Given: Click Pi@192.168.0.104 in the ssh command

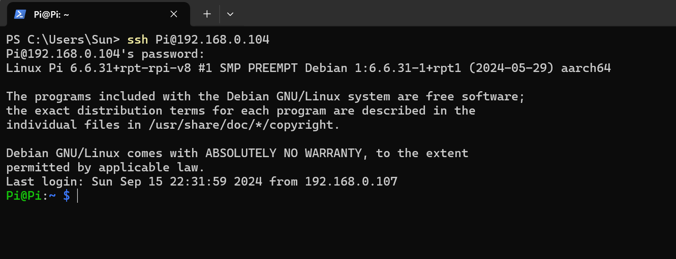Looking at the screenshot, I should tap(212, 40).
